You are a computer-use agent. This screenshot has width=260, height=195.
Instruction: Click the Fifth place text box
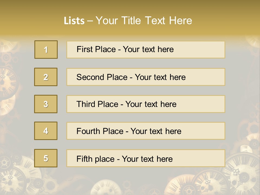pyautogui.click(x=146, y=158)
